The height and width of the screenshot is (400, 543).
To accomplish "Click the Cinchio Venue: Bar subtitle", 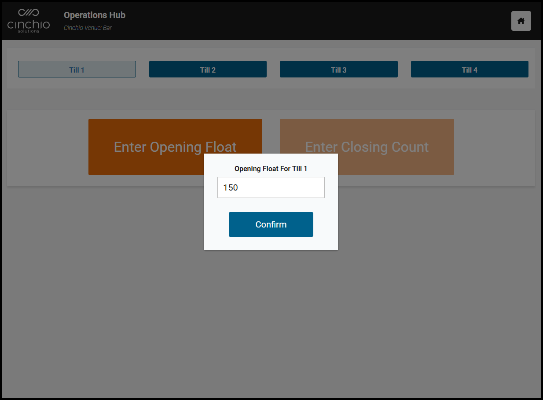I will tap(88, 28).
